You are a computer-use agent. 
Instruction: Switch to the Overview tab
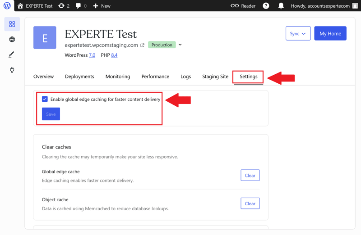tap(43, 77)
